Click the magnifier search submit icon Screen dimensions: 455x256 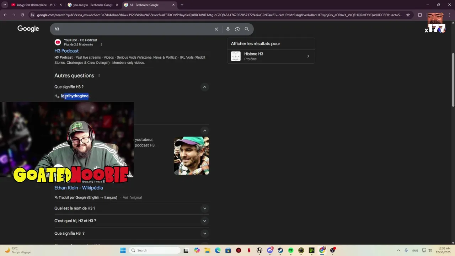point(247,29)
